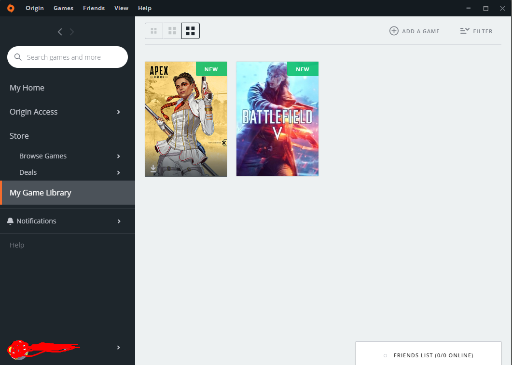Go forward with the right navigation arrow
The height and width of the screenshot is (365, 512).
tap(72, 32)
